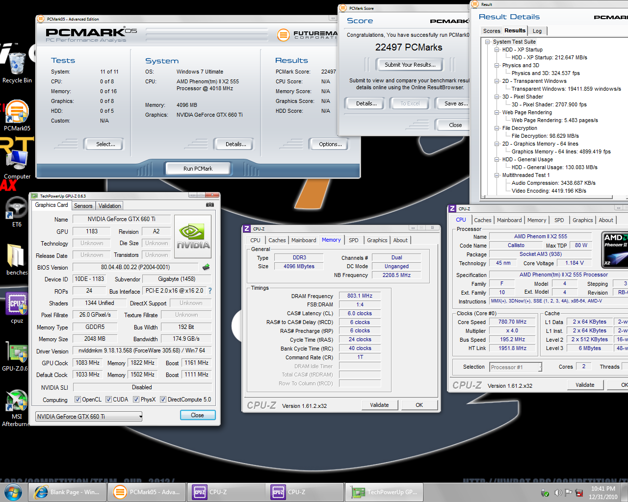Select the 'File Decryption: 98.629 MB/s' result row

pos(545,136)
